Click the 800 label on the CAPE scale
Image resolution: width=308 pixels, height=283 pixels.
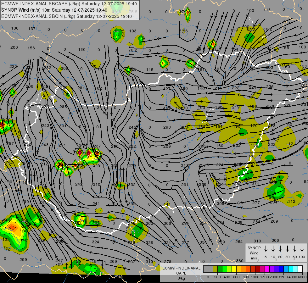click(x=246, y=277)
